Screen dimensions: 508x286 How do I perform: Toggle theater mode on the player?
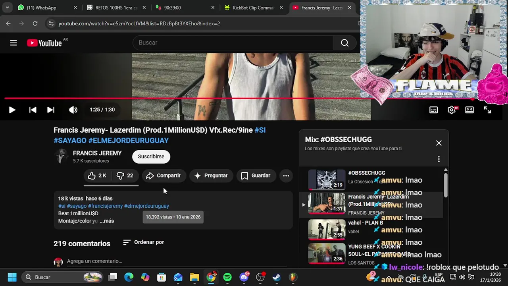click(x=470, y=110)
